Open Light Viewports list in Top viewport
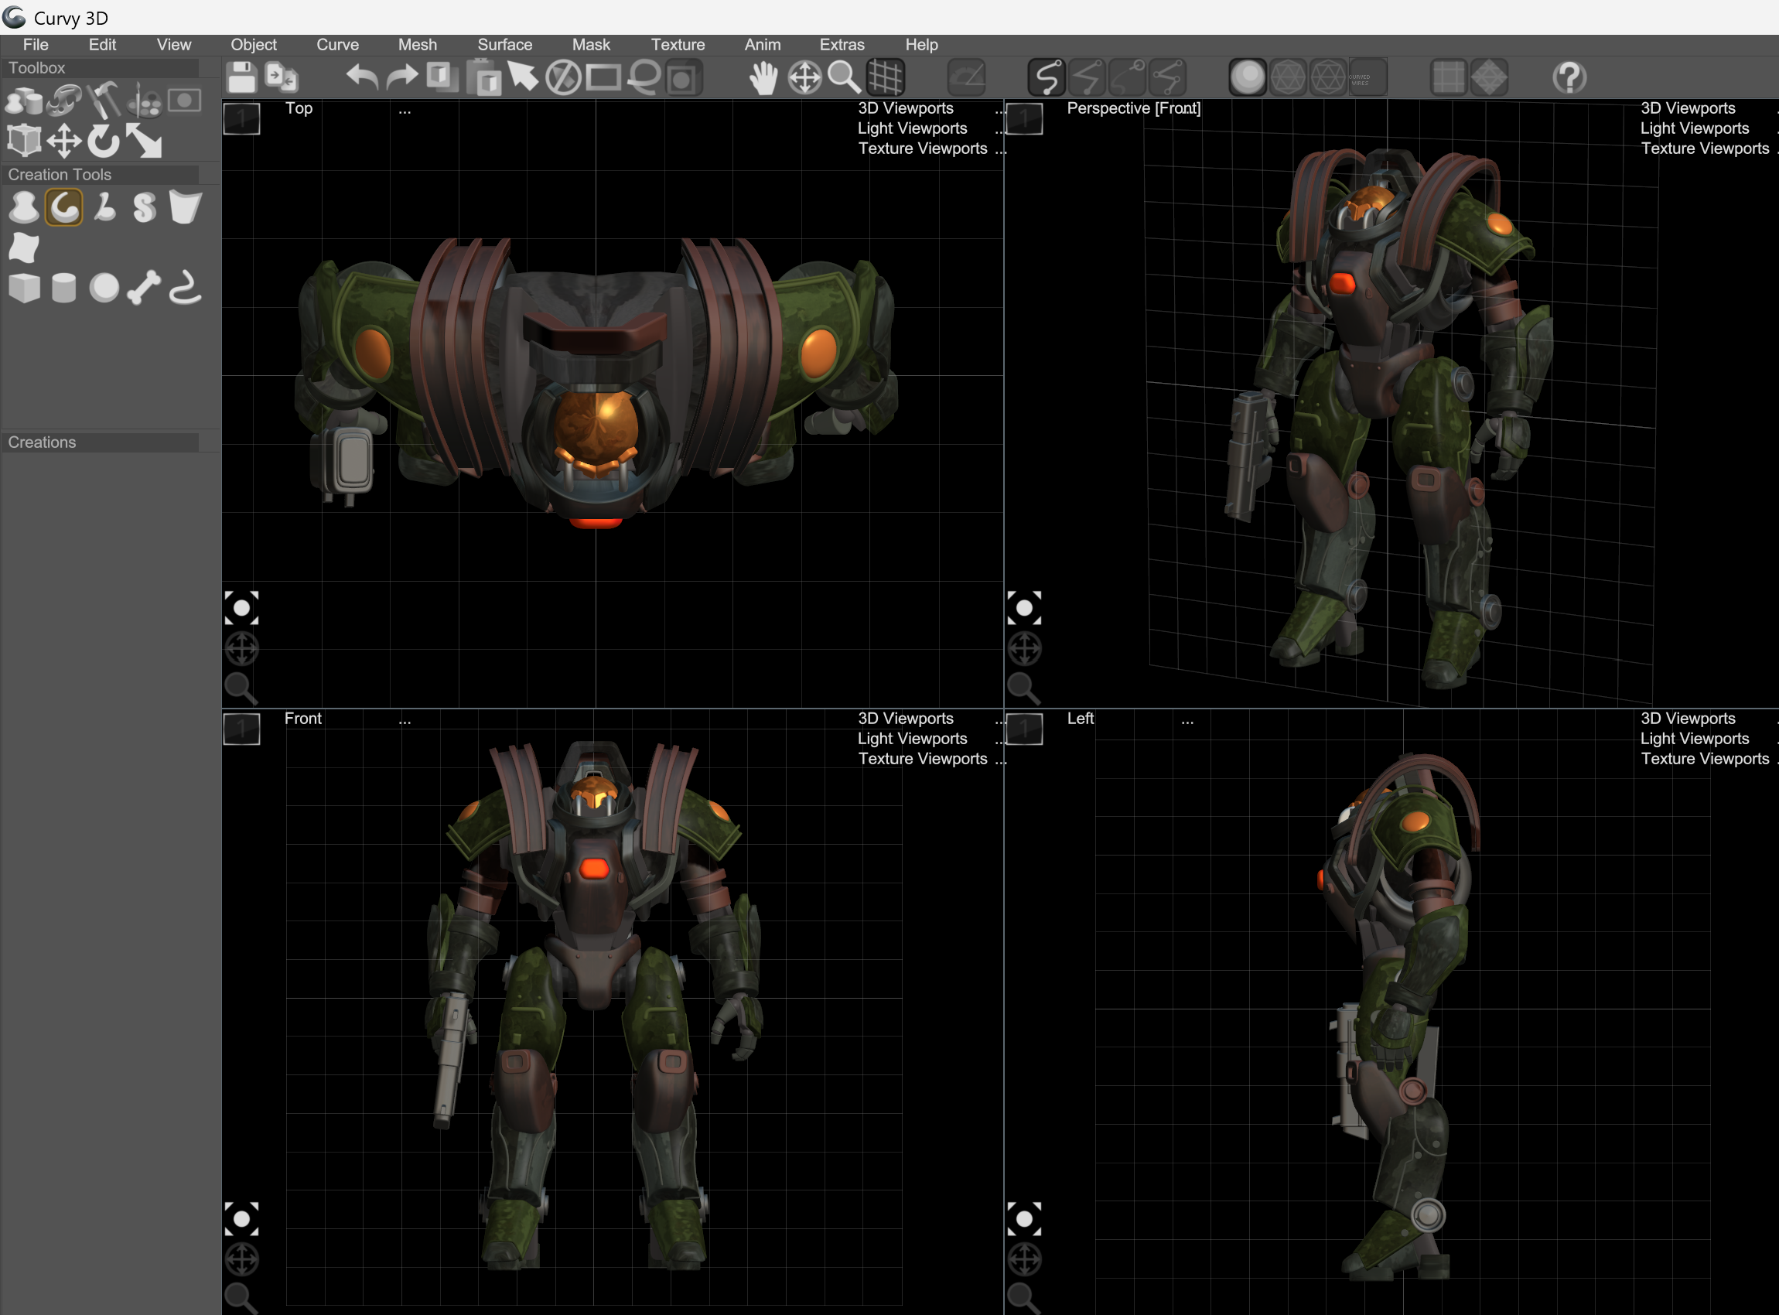This screenshot has width=1779, height=1315. [x=912, y=128]
